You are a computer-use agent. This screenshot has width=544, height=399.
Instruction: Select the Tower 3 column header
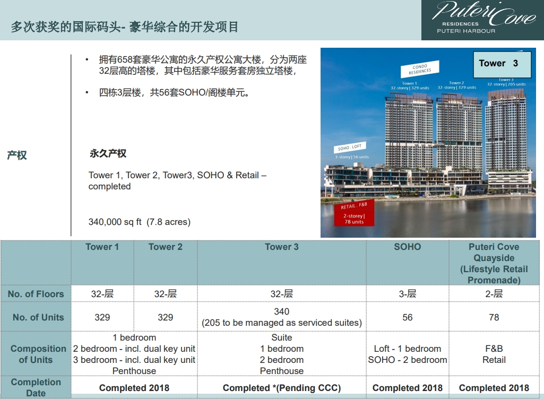pos(281,247)
